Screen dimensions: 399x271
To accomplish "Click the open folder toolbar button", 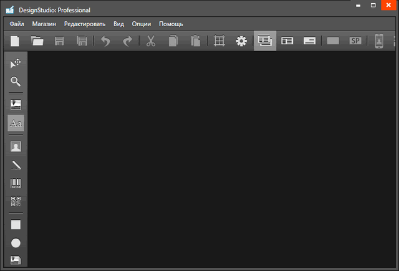I will [x=37, y=41].
